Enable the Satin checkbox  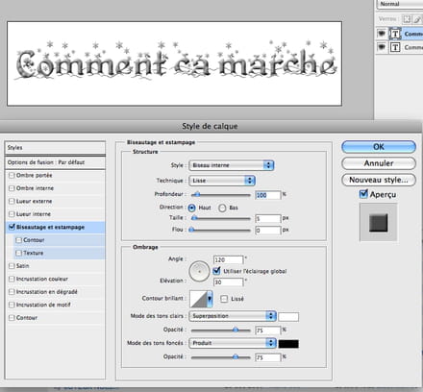click(12, 266)
